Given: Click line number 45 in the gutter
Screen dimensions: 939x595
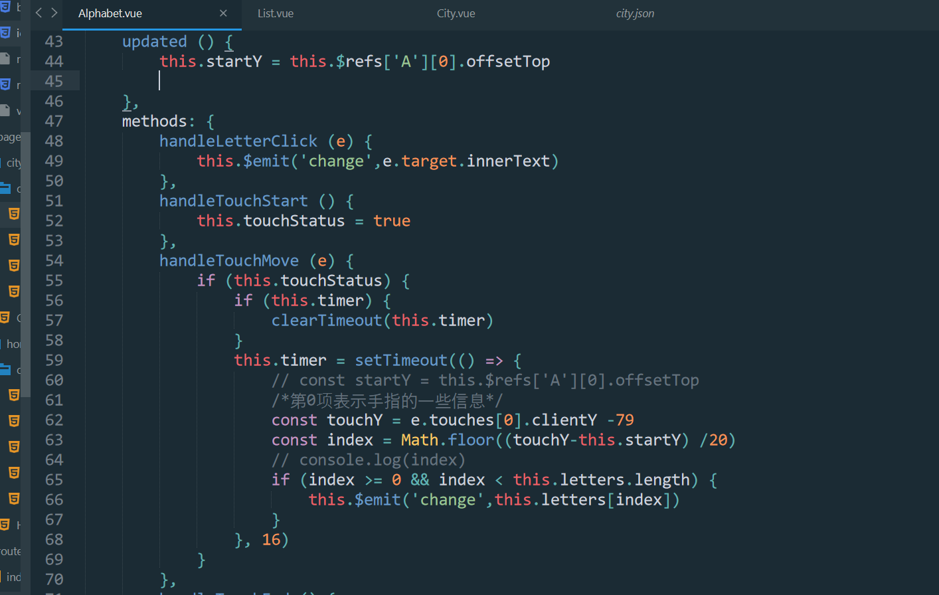Looking at the screenshot, I should click(x=54, y=81).
